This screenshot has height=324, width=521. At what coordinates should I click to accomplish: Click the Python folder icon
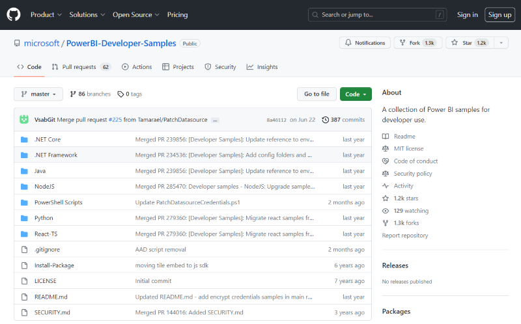tap(24, 218)
